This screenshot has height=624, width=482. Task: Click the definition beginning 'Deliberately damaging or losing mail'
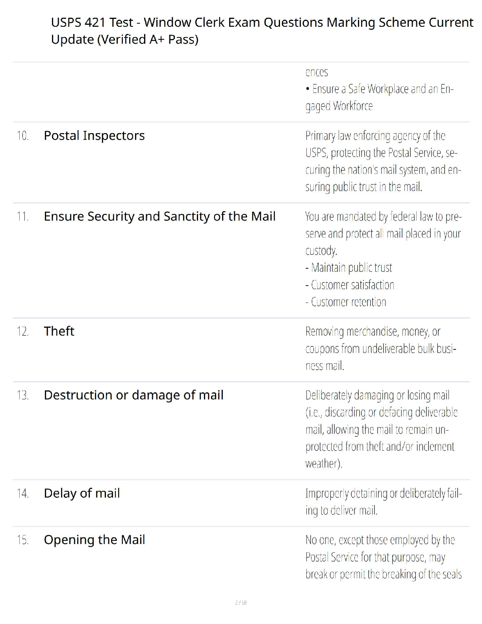coord(381,429)
